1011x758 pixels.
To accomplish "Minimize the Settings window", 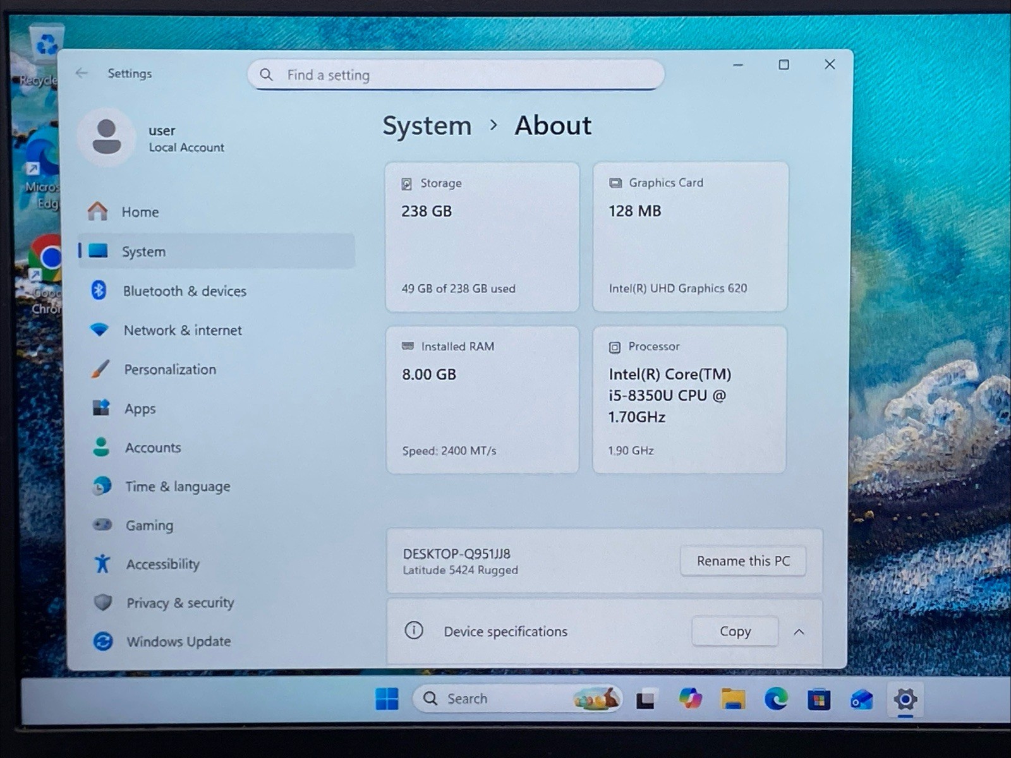I will (737, 64).
